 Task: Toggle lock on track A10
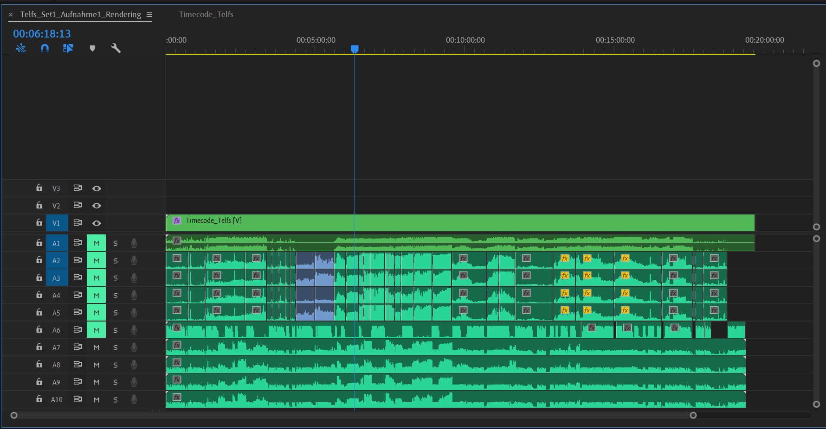(x=39, y=399)
